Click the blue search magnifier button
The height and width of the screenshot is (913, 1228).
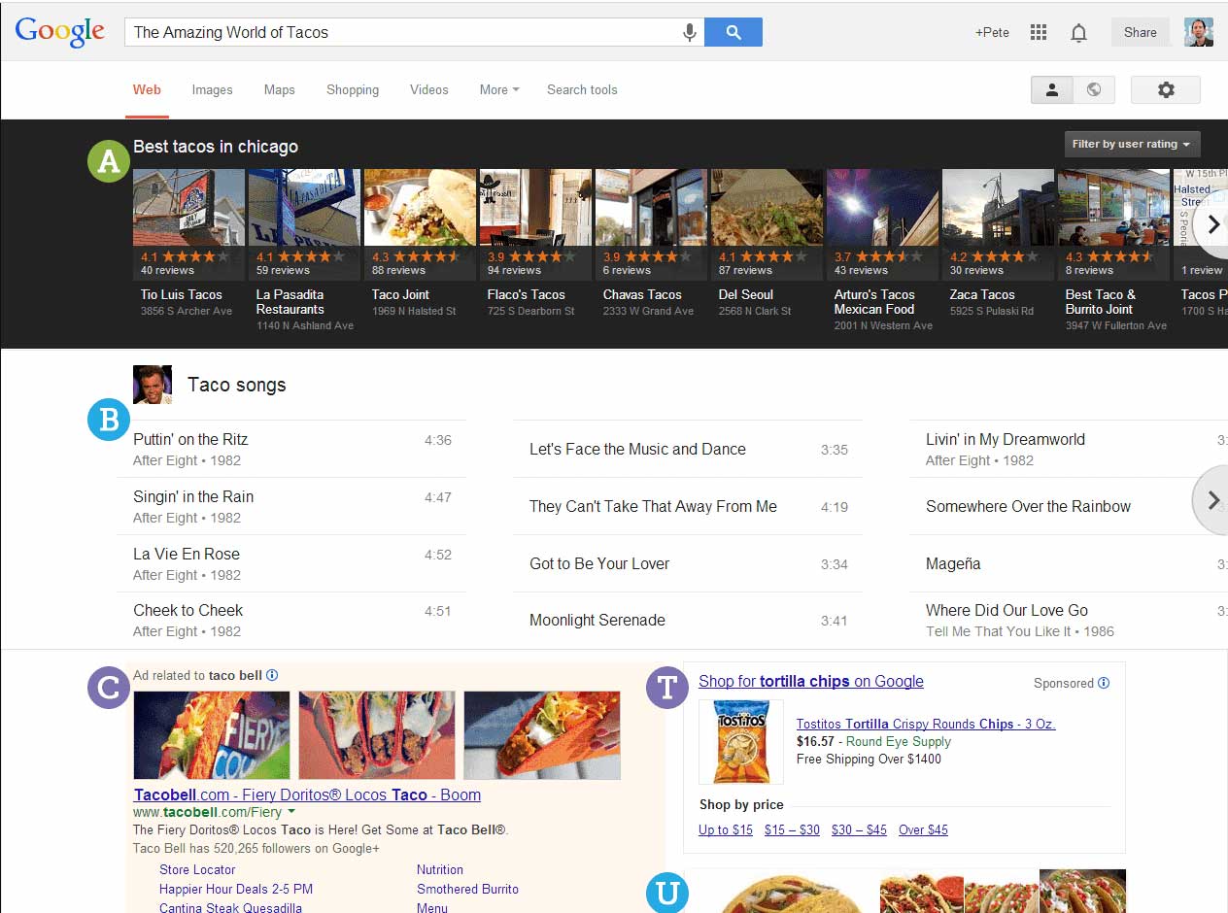(733, 32)
